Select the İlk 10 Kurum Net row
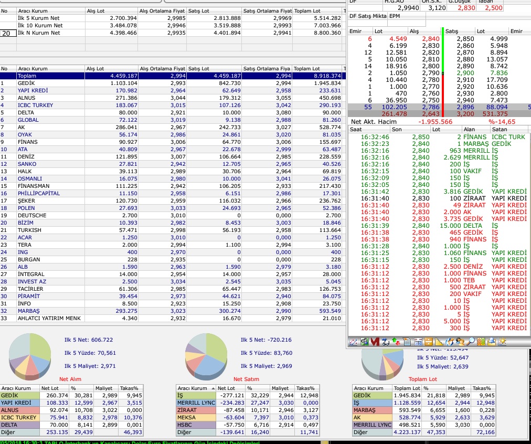 point(173,25)
